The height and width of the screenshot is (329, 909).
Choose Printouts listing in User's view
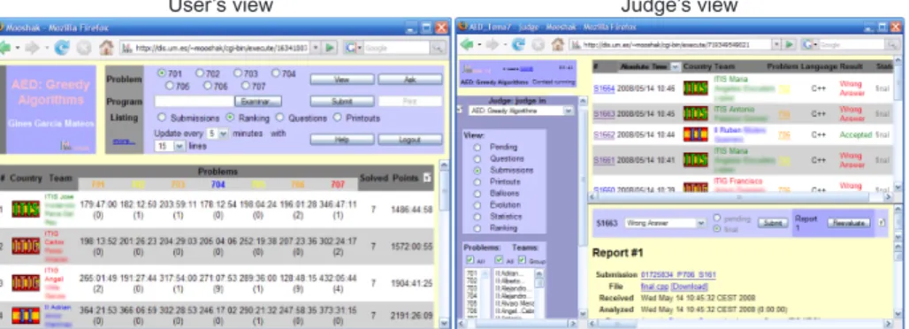(338, 118)
